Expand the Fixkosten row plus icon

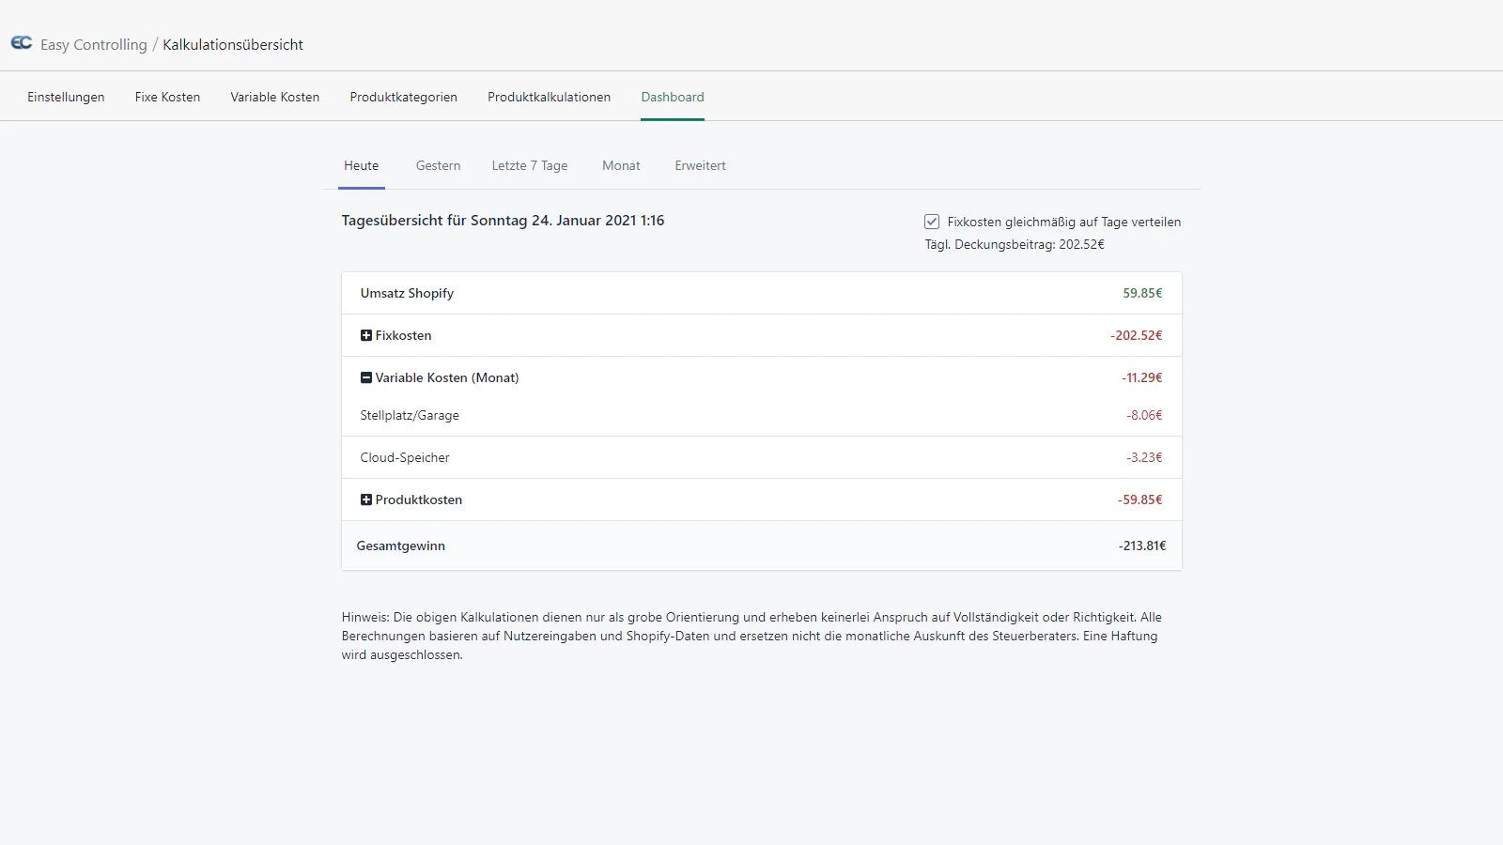(x=366, y=335)
